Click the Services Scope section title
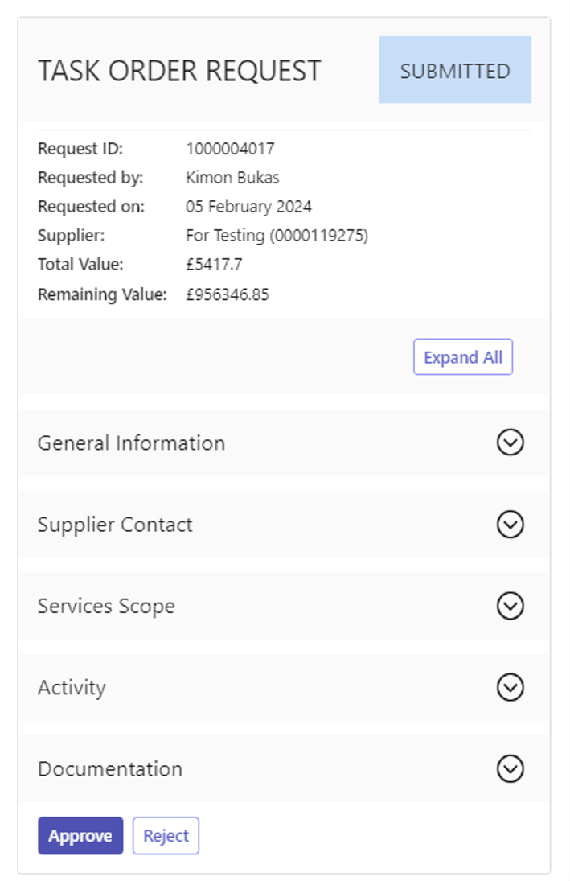 [106, 607]
